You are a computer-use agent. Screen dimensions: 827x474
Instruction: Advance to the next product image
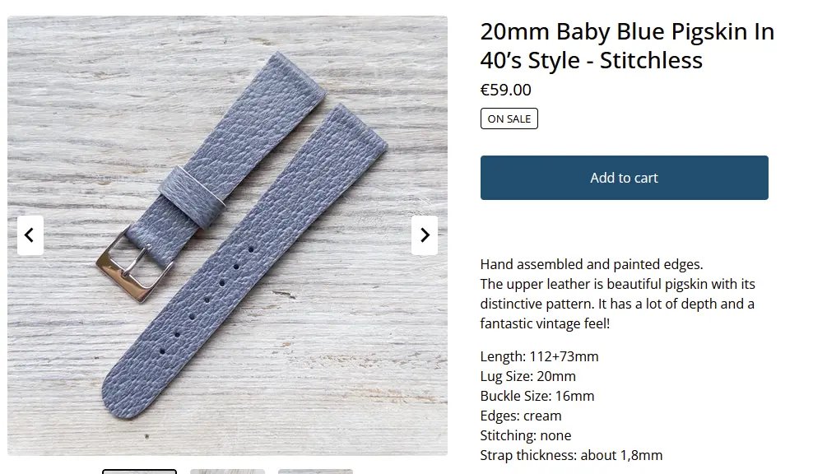point(425,235)
